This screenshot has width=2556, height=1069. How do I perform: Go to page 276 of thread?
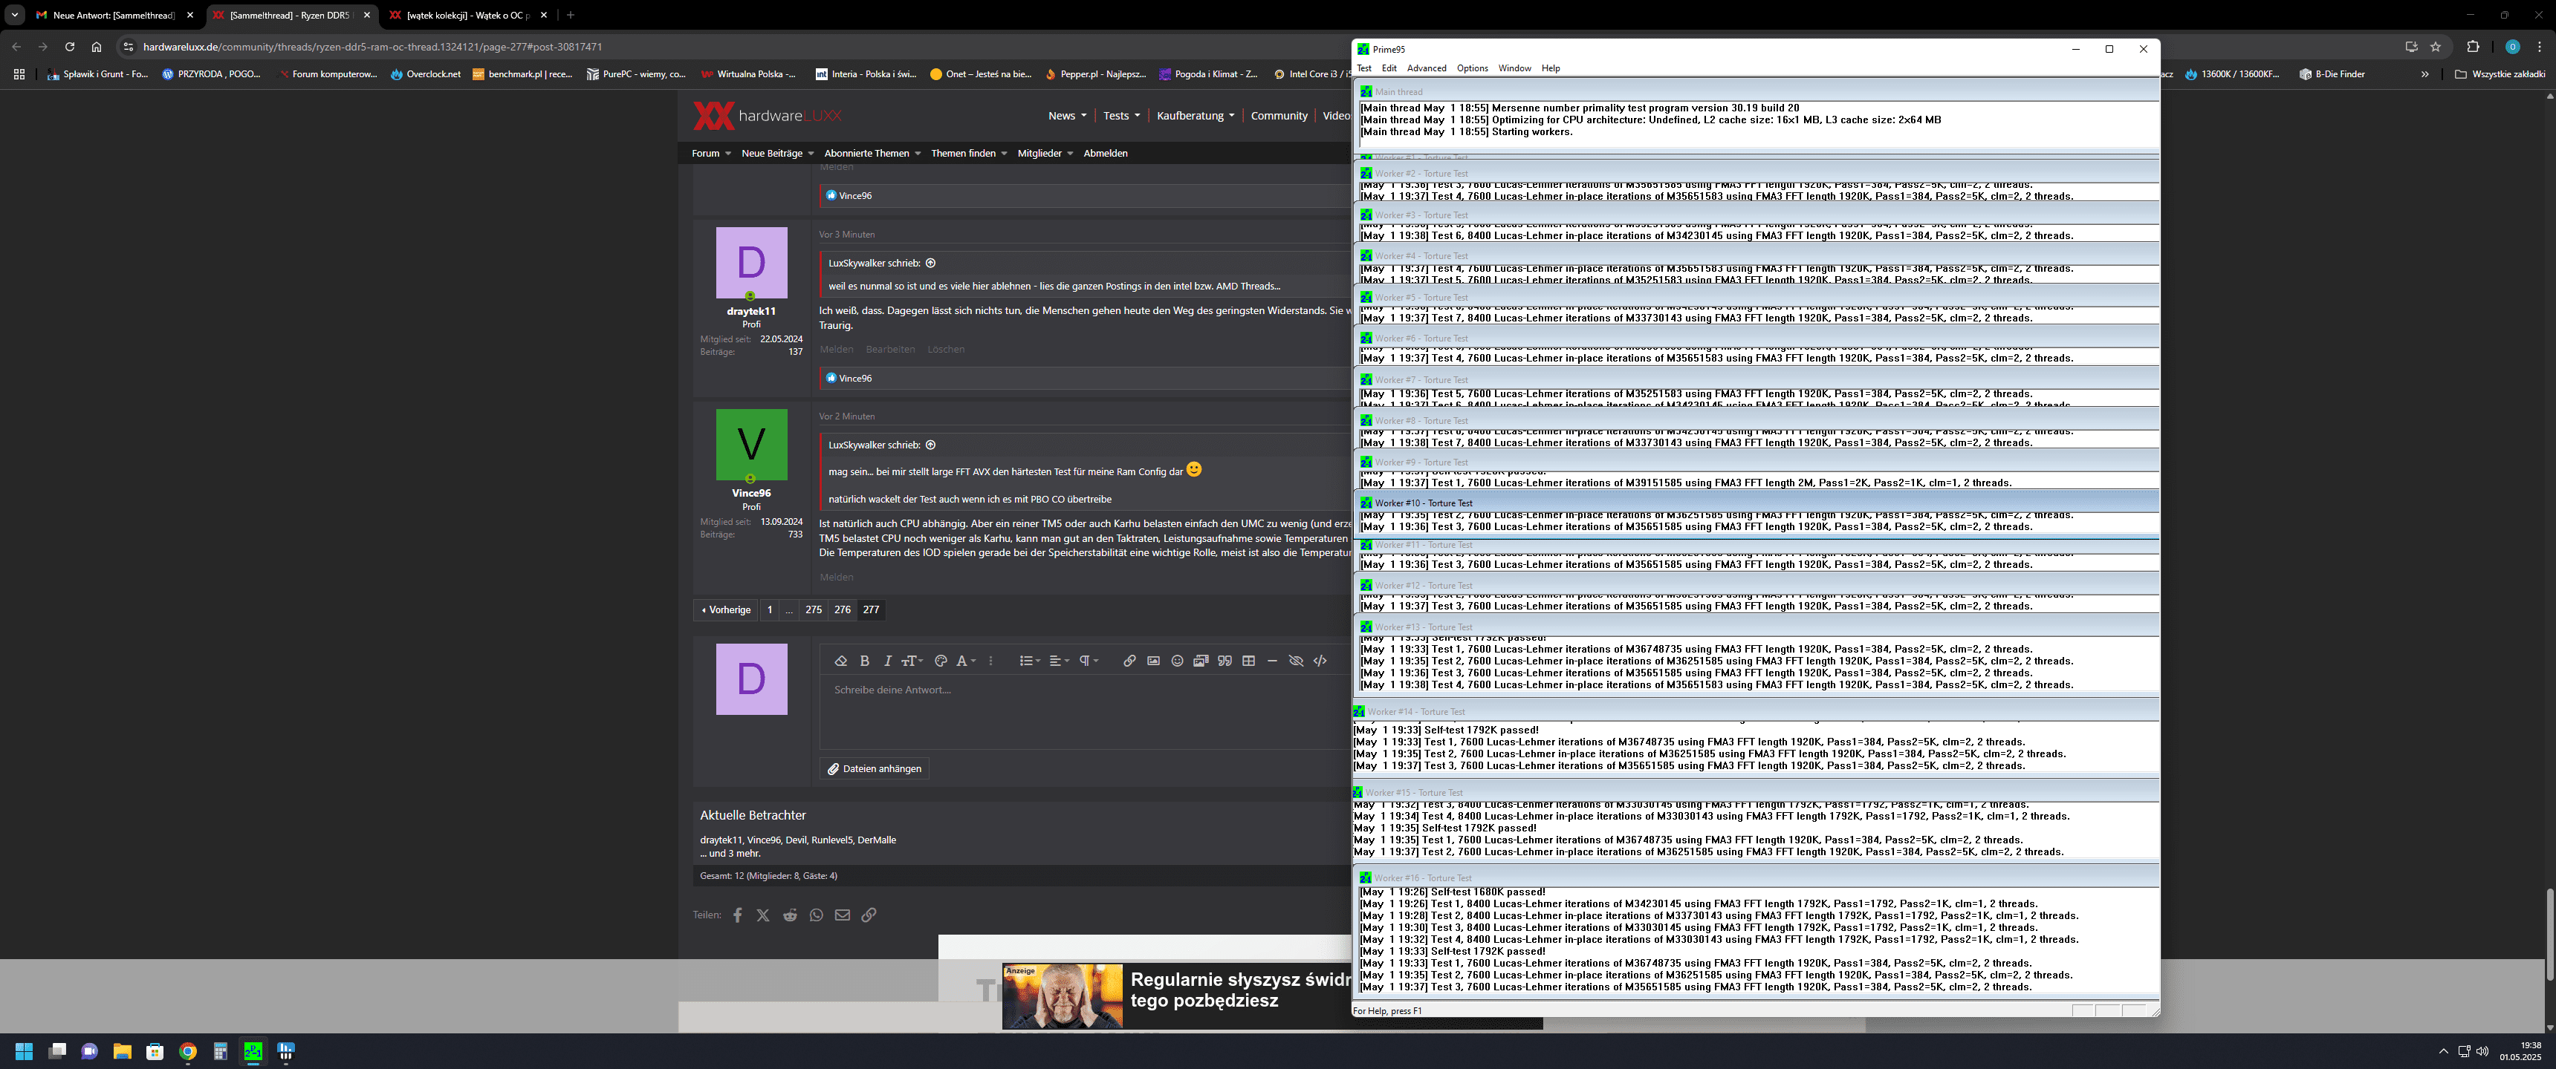pos(841,610)
